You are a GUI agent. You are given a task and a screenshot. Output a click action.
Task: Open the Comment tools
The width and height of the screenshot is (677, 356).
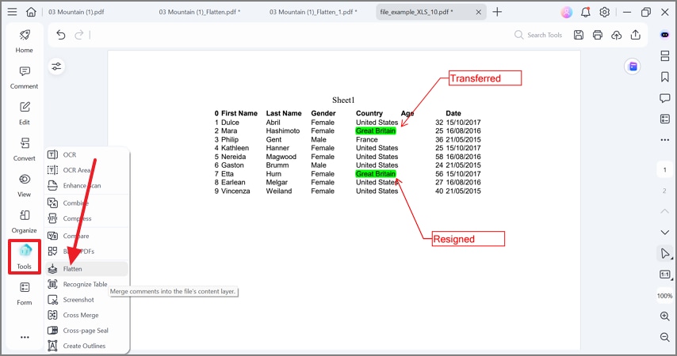(x=24, y=78)
